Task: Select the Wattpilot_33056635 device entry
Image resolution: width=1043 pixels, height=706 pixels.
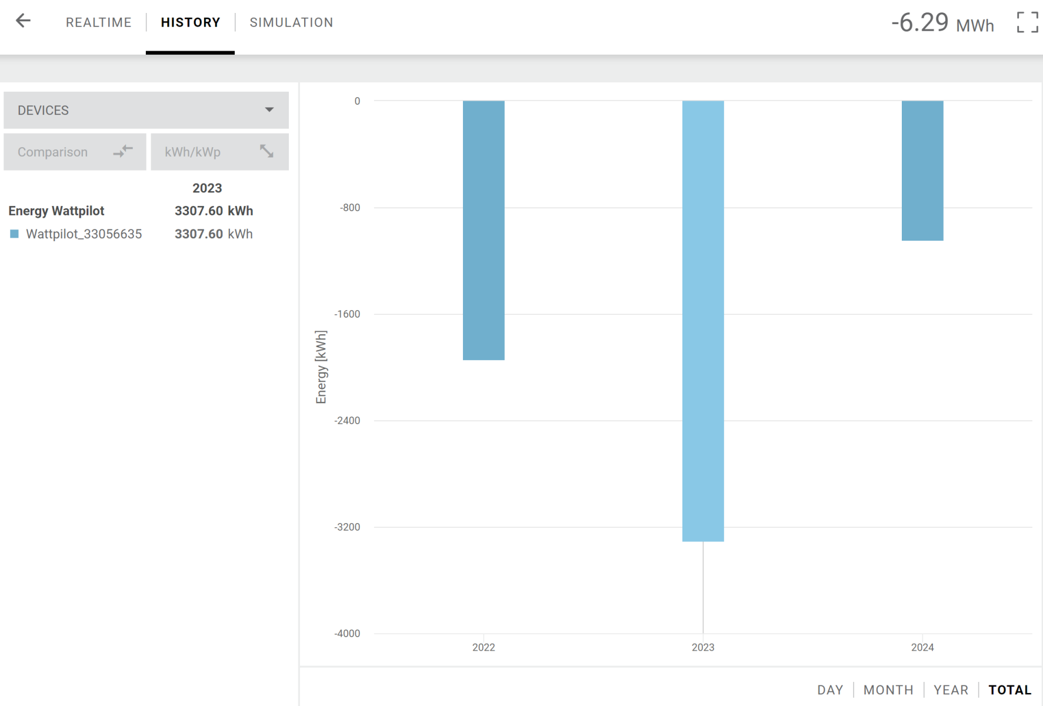Action: click(84, 234)
